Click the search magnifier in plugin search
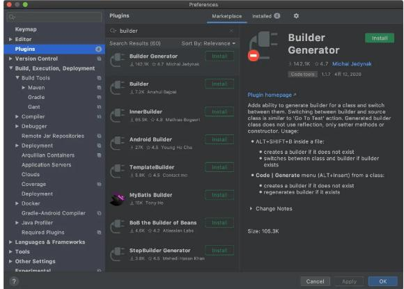Viewport: 404px width, 289px height. click(x=113, y=31)
